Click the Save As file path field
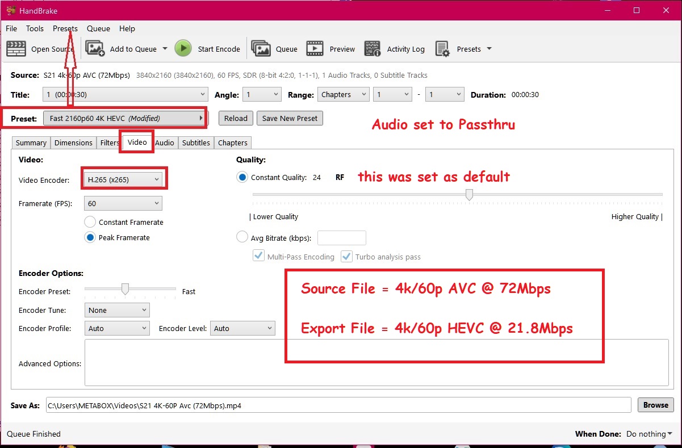 point(338,405)
